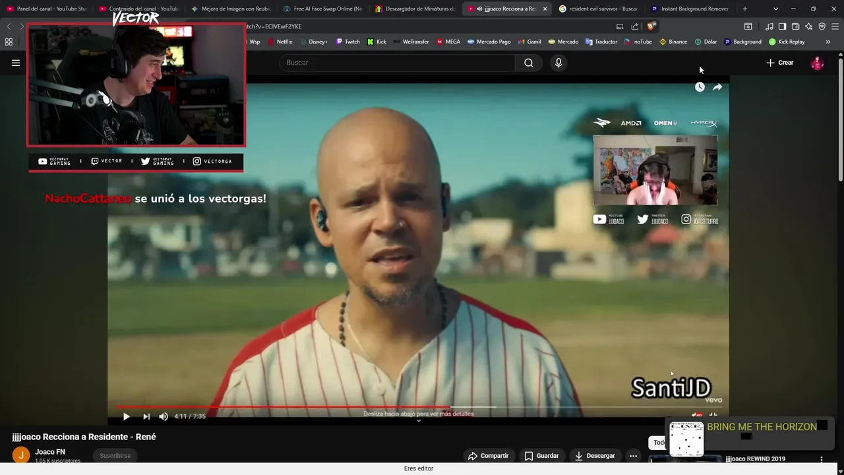This screenshot has height=475, width=844.
Task: Open the Dólar bookmark
Action: pyautogui.click(x=706, y=42)
